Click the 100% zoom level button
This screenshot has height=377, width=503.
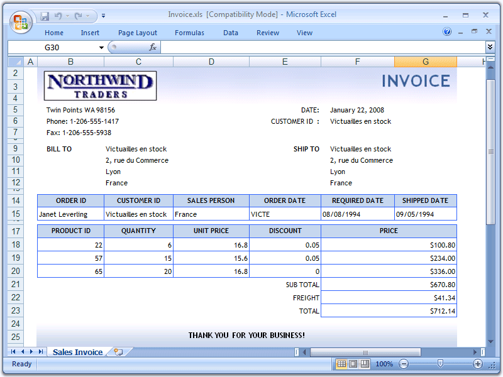384,364
